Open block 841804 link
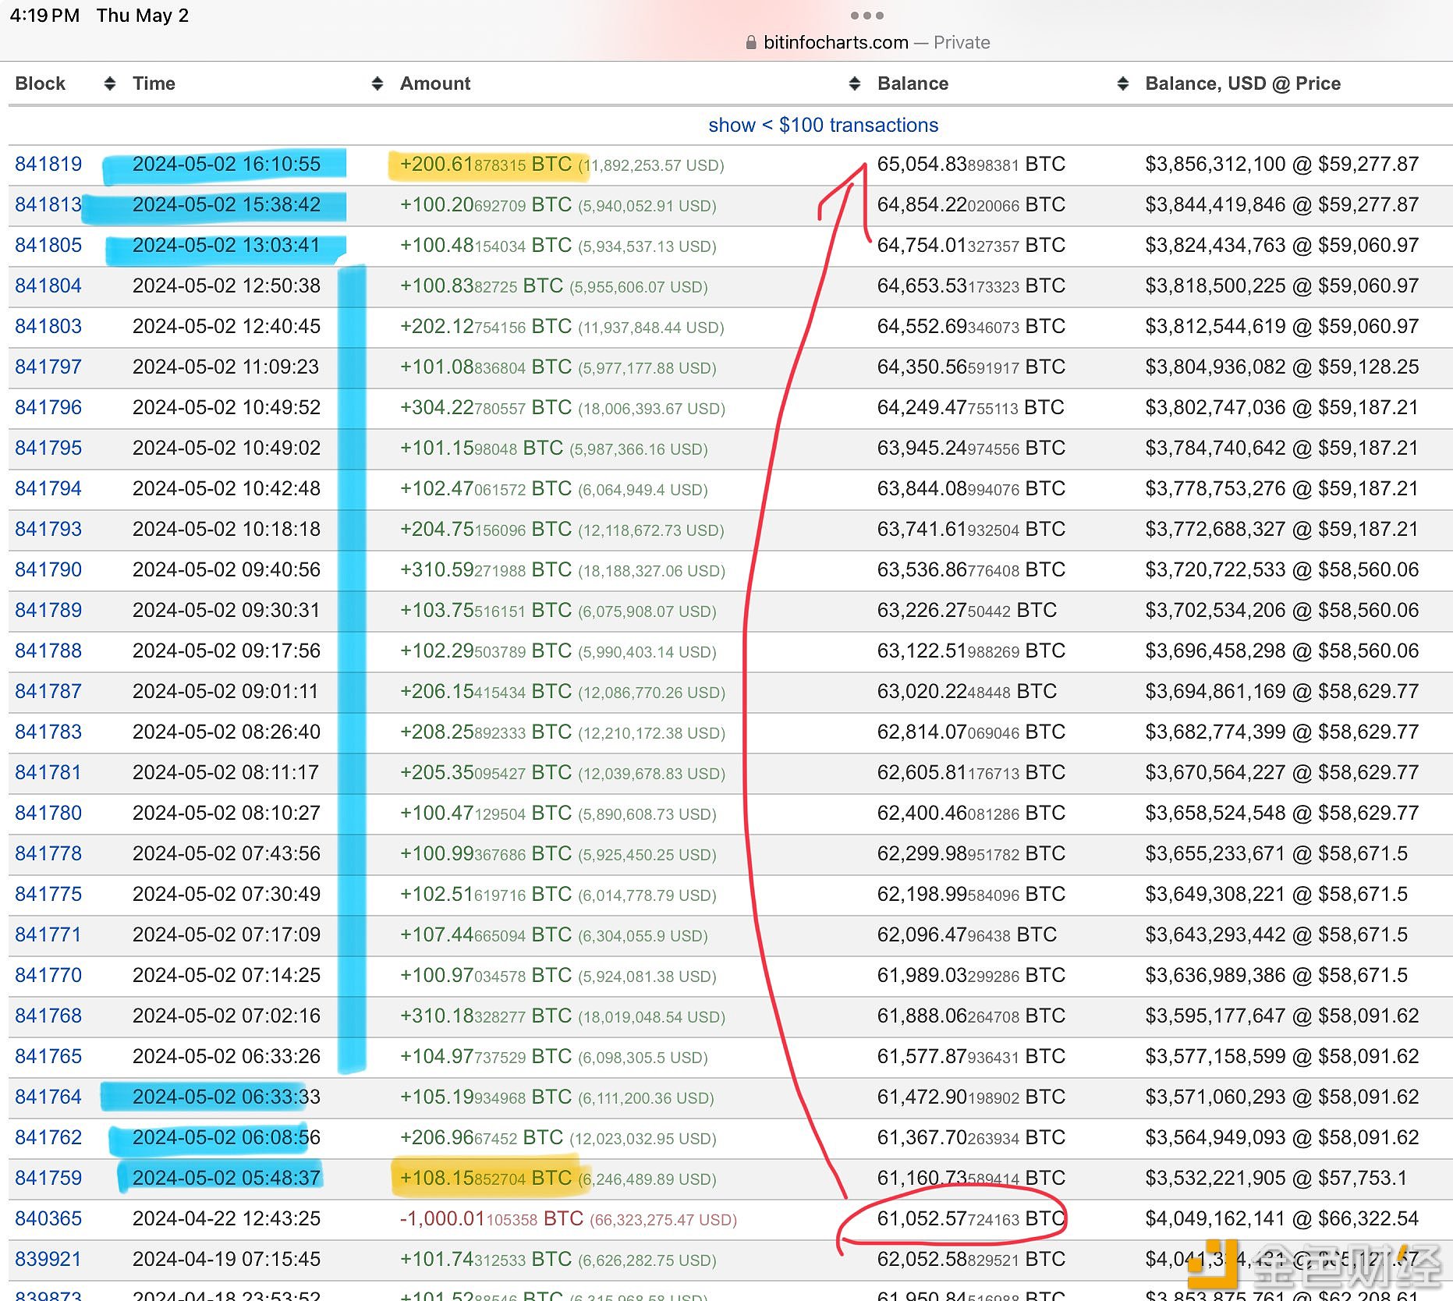This screenshot has height=1301, width=1453. click(x=48, y=285)
